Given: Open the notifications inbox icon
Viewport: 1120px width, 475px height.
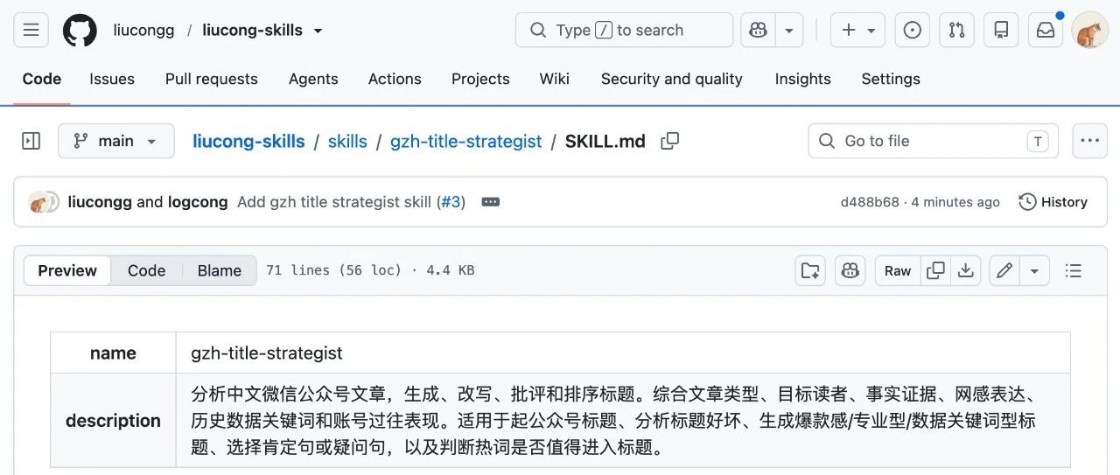Looking at the screenshot, I should pyautogui.click(x=1046, y=30).
